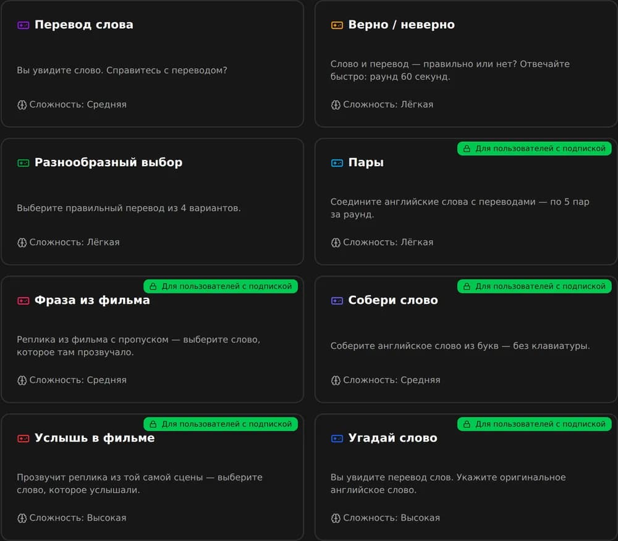The height and width of the screenshot is (541, 618).
Task: Click the blue gamepad icon beside Угадай слово
Action: [337, 438]
